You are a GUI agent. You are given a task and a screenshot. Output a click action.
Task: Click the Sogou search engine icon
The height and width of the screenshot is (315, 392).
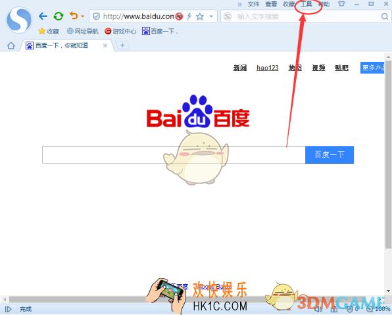[228, 16]
